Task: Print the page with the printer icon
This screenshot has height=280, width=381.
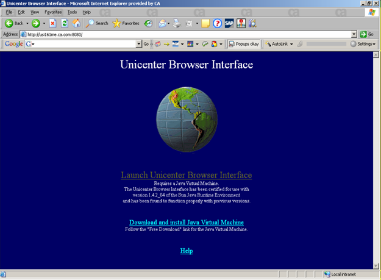Action: [177, 24]
